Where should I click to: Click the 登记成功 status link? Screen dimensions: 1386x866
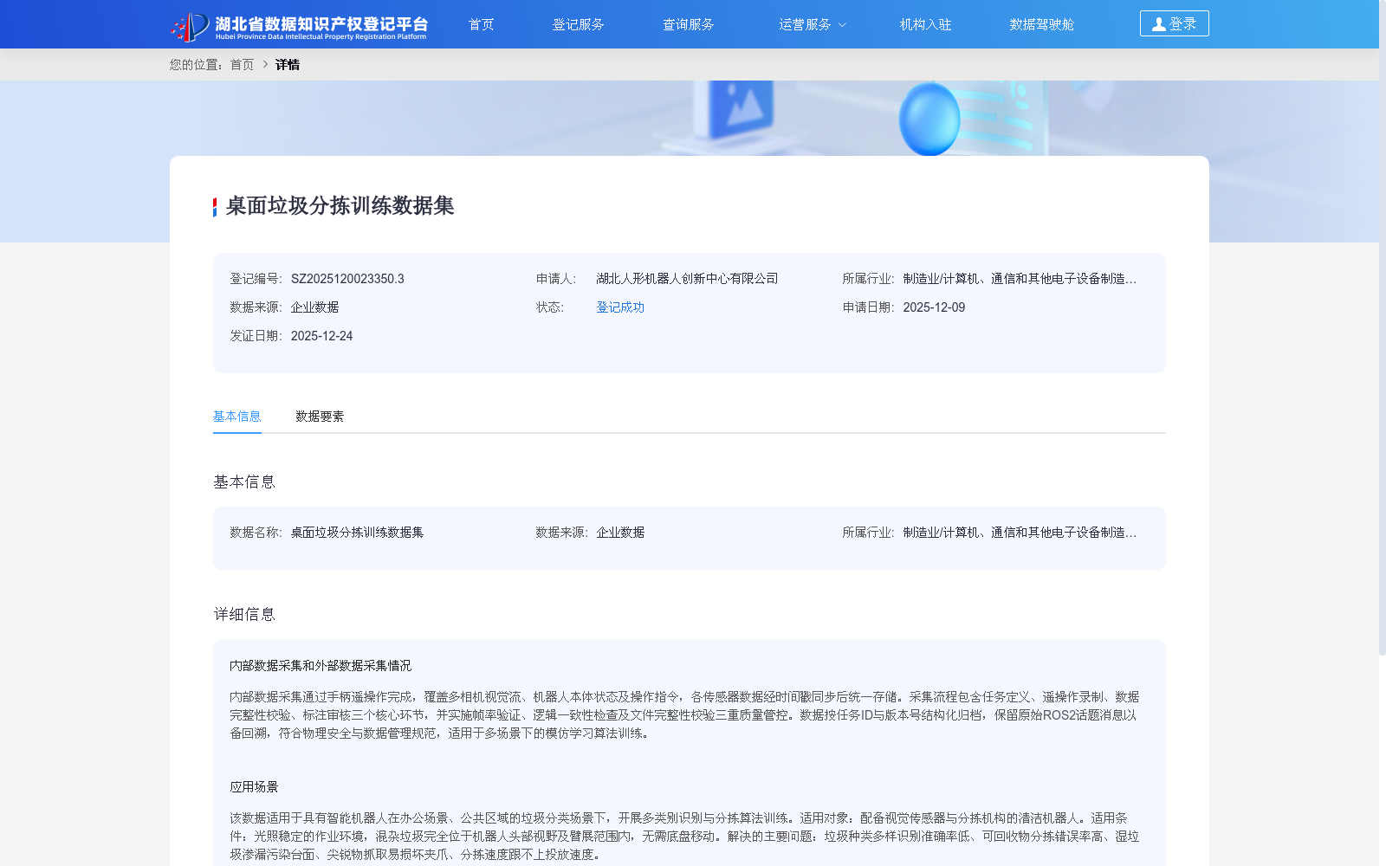point(620,307)
